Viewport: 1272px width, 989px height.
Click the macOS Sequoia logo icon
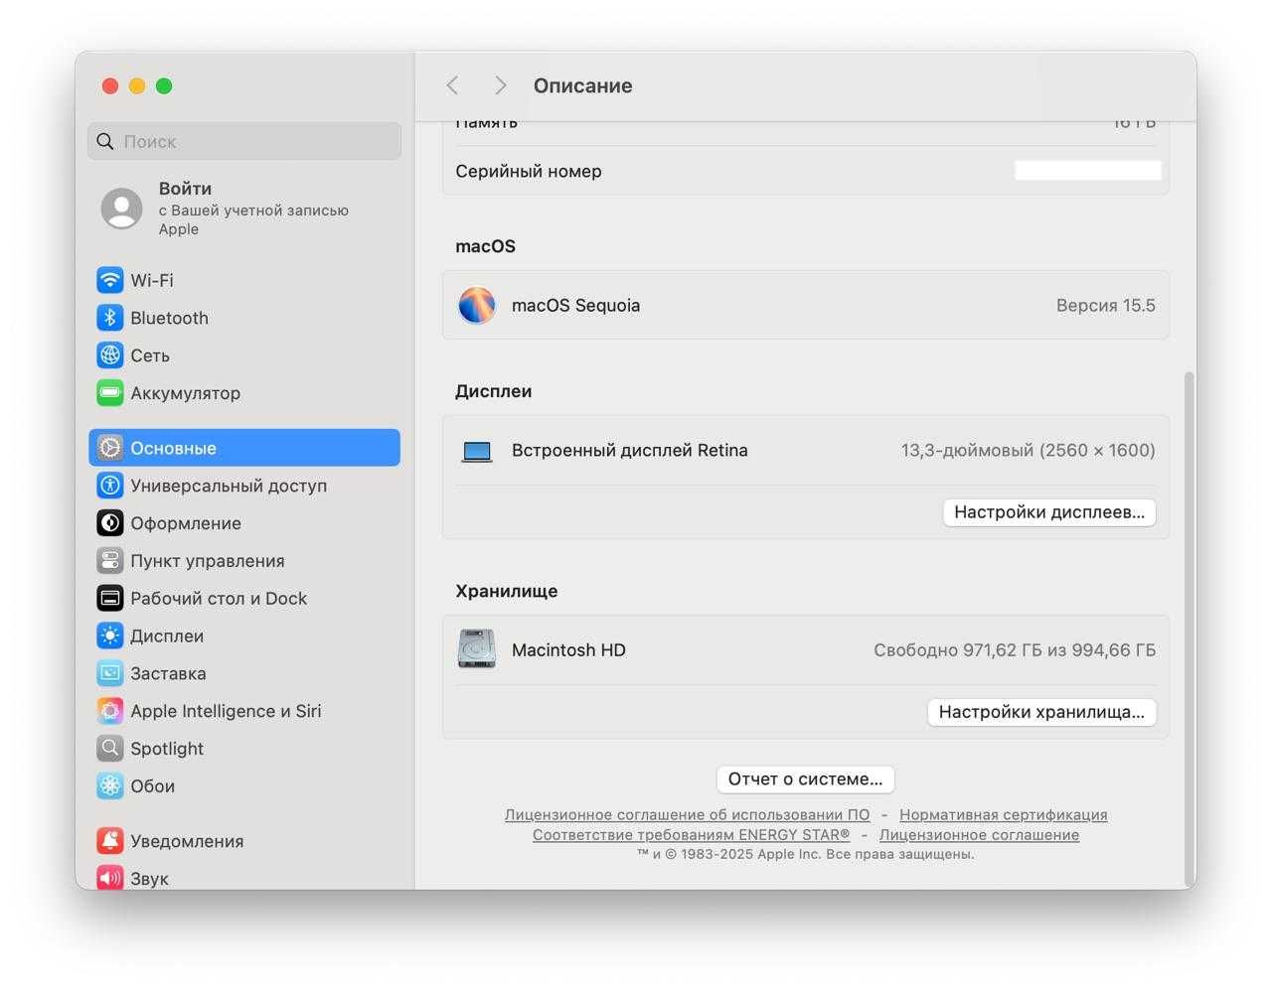(x=477, y=306)
